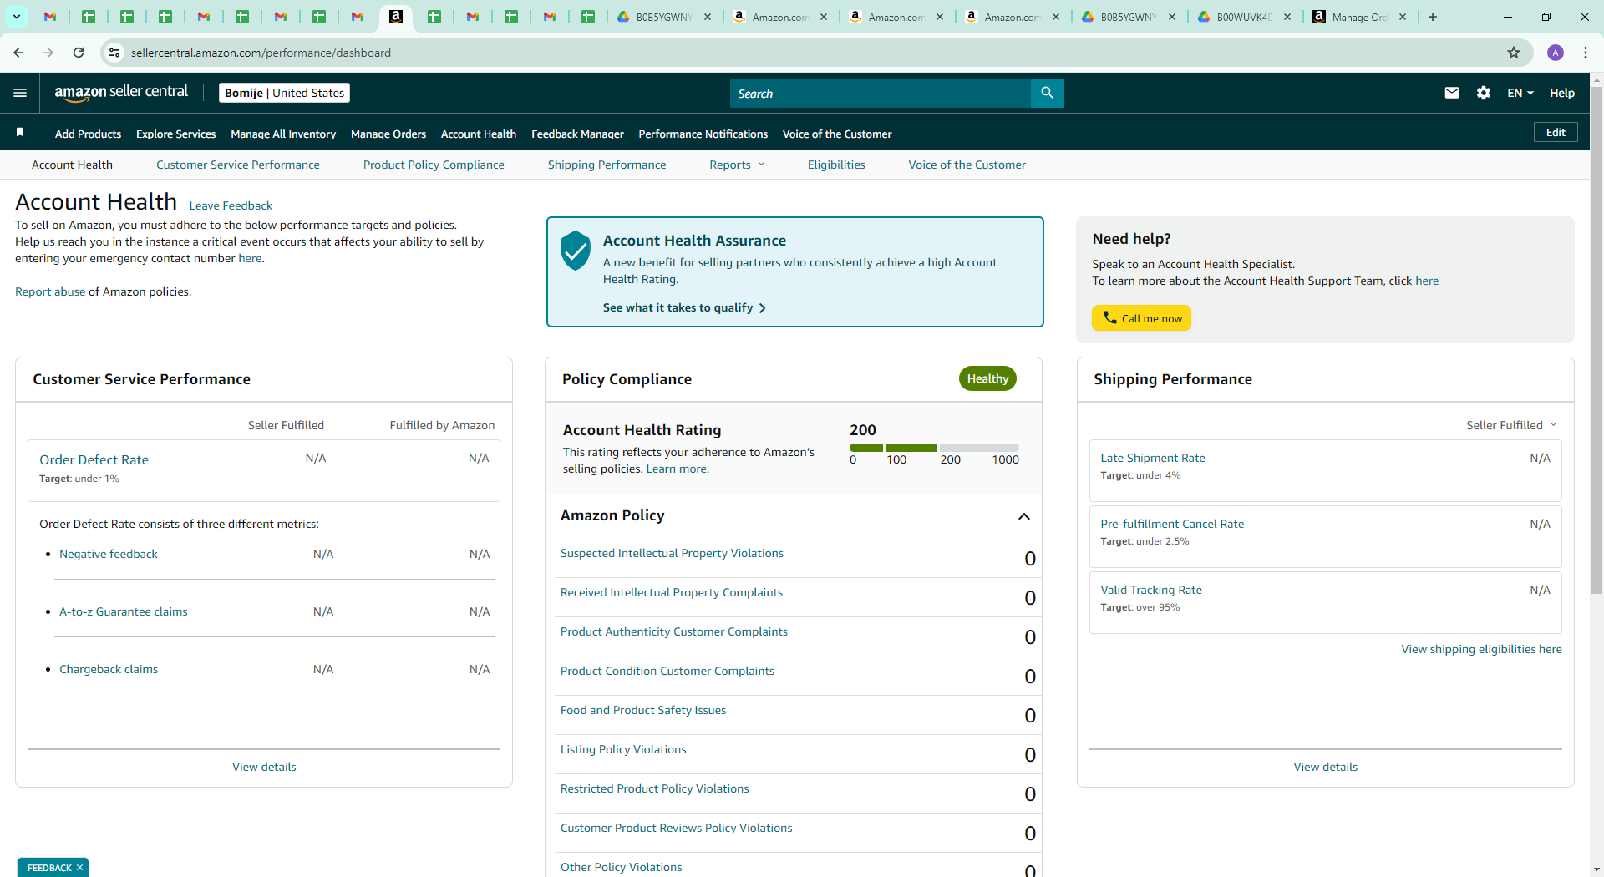Open the EN language dropdown

1520,93
